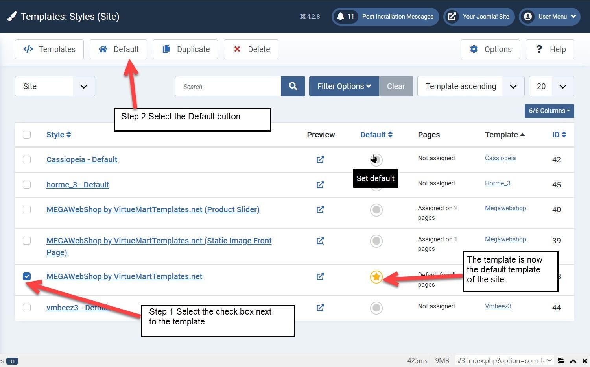Sort table by ID column header
The width and height of the screenshot is (590, 367).
pos(559,135)
